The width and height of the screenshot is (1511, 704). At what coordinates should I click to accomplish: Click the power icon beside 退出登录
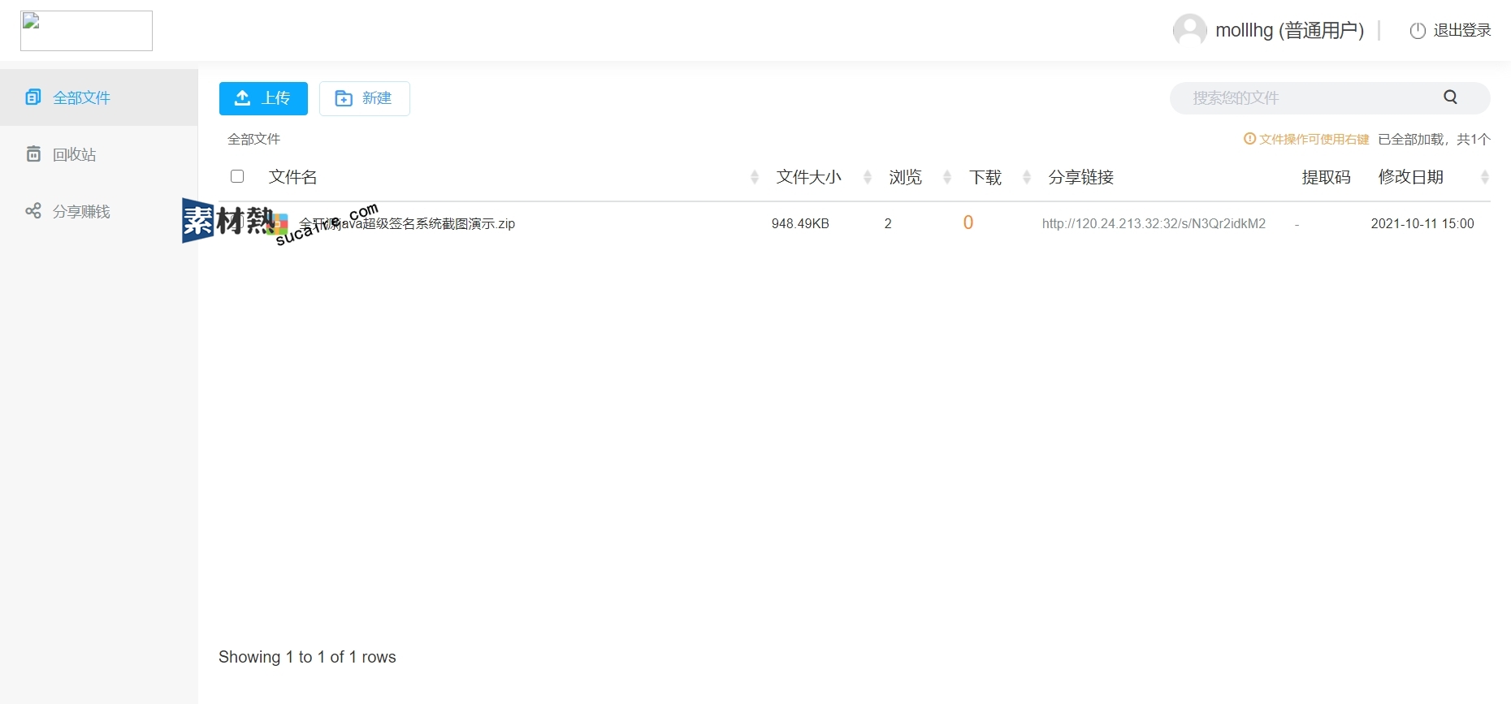pyautogui.click(x=1418, y=31)
